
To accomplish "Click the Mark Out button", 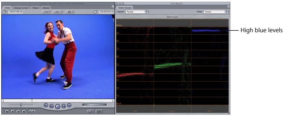I will tap(34, 111).
